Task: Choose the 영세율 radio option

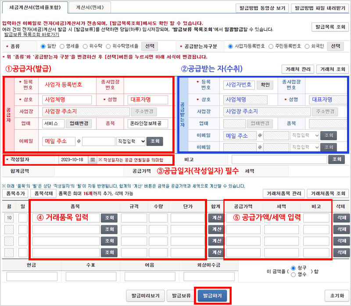Action: click(x=62, y=46)
